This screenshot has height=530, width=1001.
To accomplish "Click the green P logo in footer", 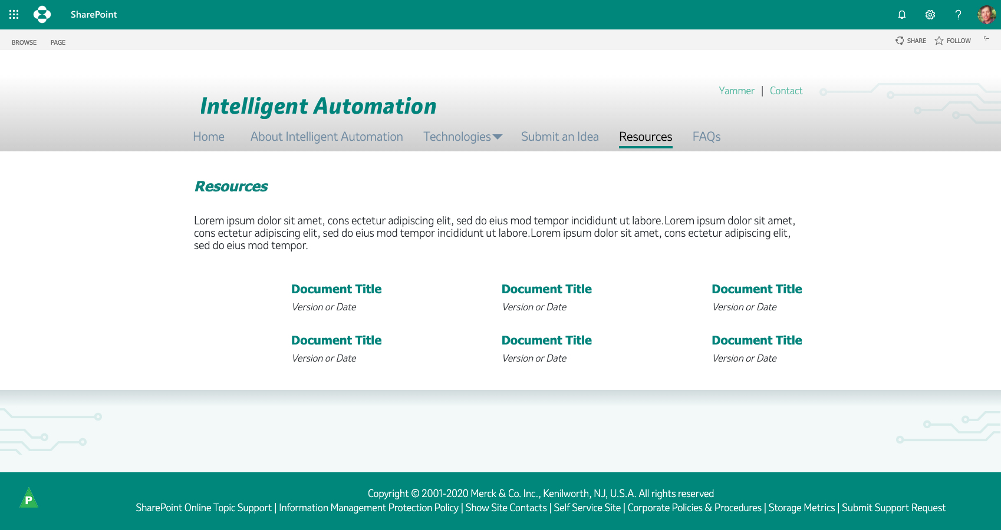I will [29, 498].
